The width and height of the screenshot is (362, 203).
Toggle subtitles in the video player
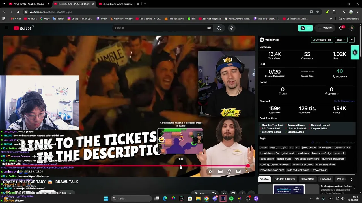pyautogui.click(x=220, y=171)
